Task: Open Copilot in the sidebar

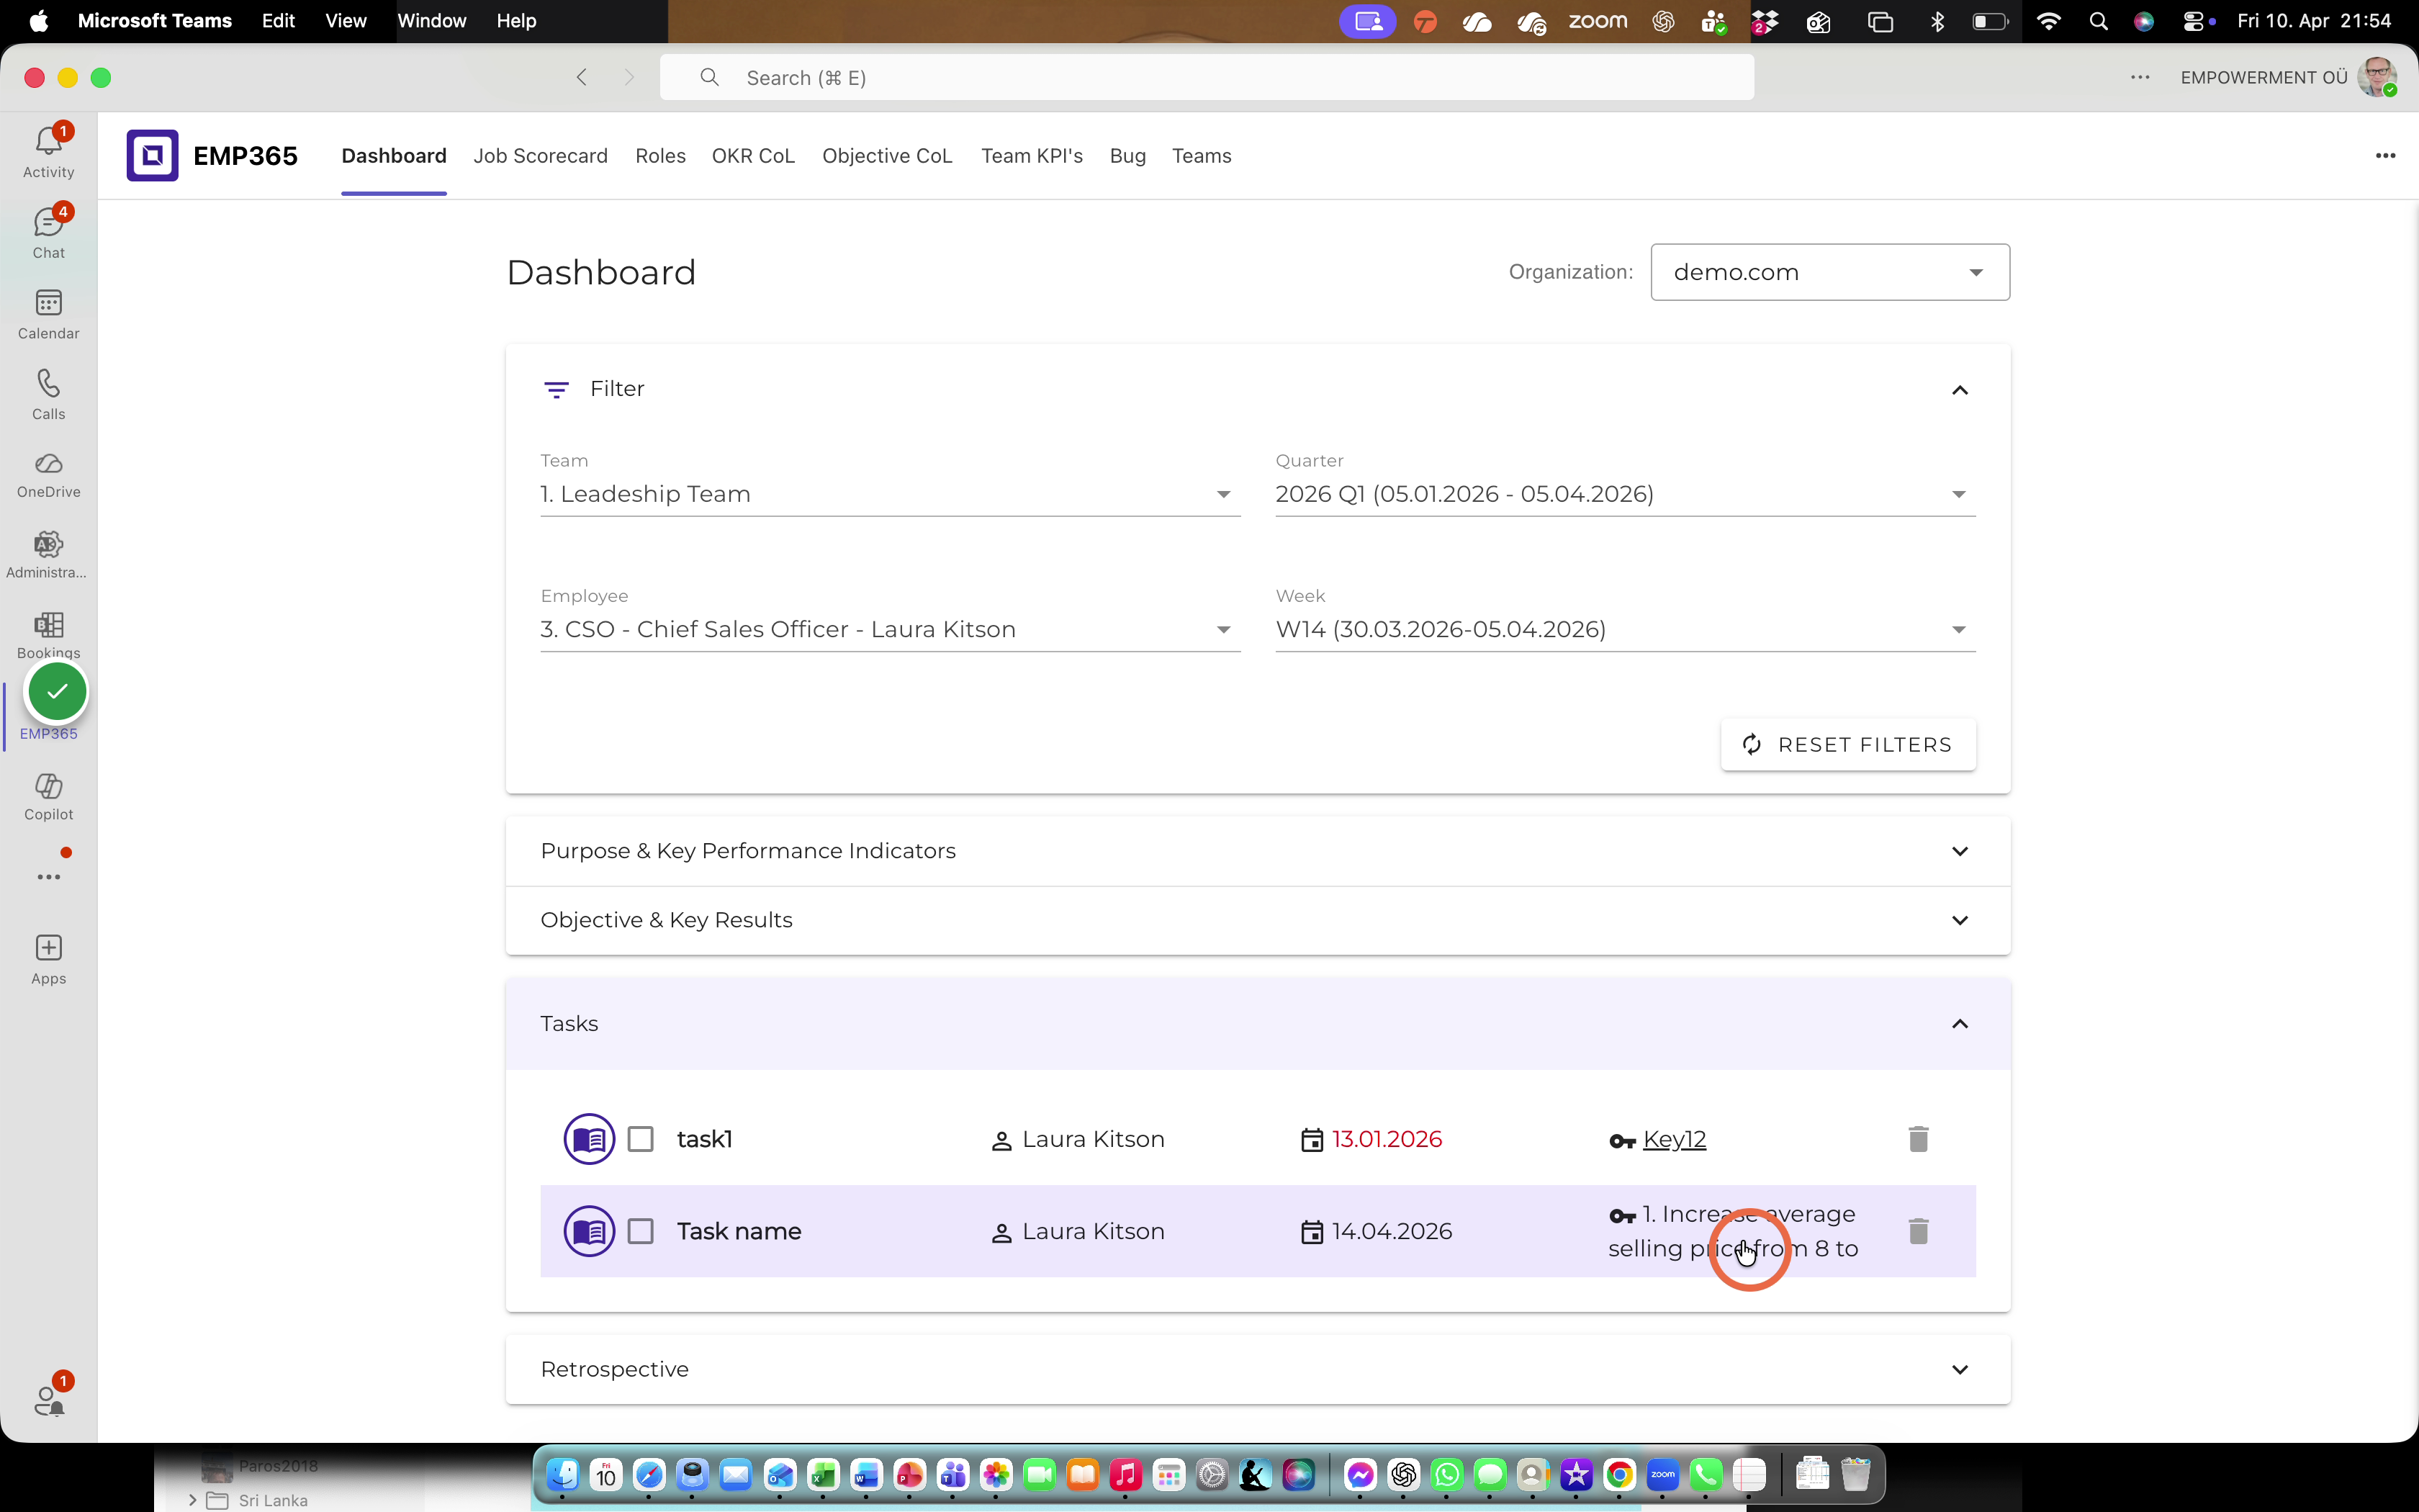Action: (48, 797)
